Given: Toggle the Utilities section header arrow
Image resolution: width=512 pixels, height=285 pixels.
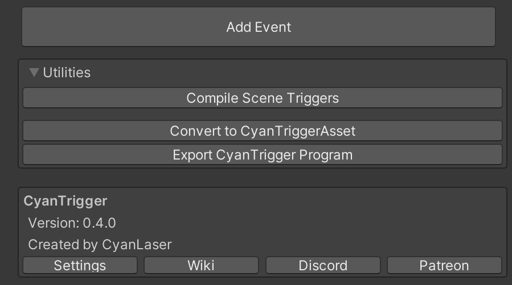Looking at the screenshot, I should [34, 72].
